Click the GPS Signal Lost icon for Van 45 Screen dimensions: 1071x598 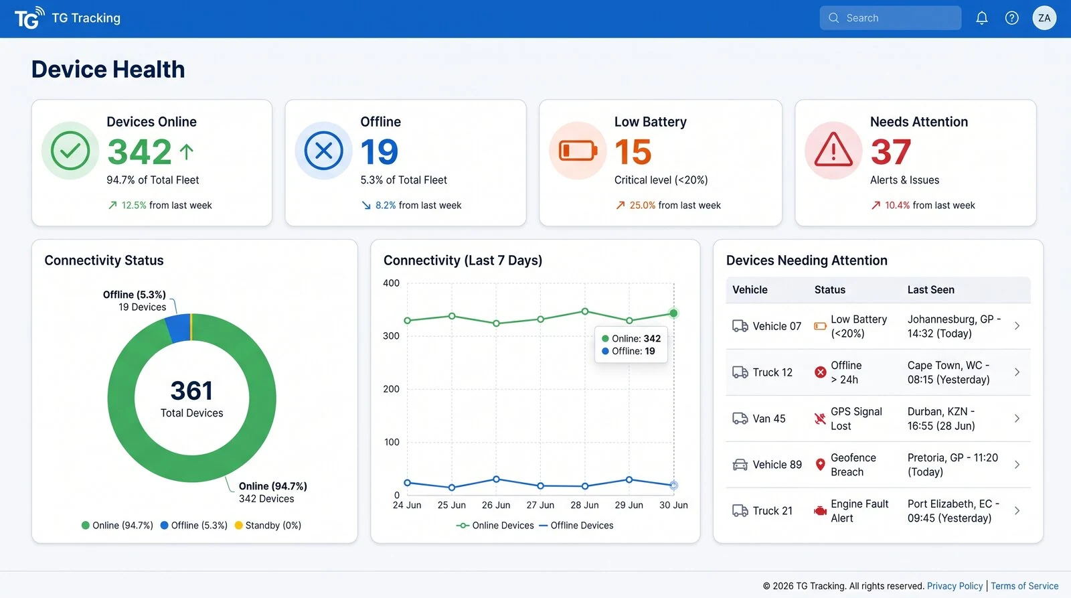[x=820, y=419]
